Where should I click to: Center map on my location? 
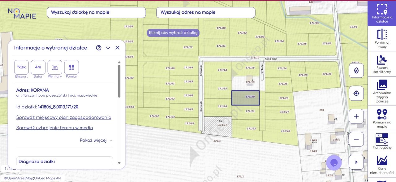point(356,93)
